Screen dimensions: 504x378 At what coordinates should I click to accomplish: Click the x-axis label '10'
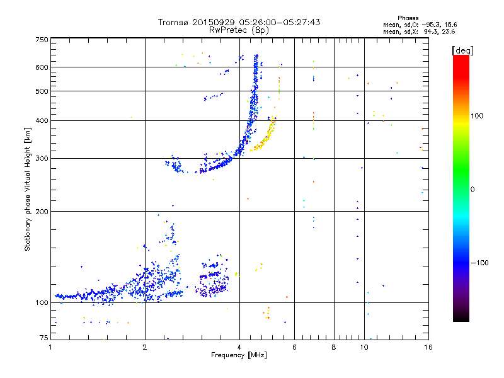tap(364, 347)
